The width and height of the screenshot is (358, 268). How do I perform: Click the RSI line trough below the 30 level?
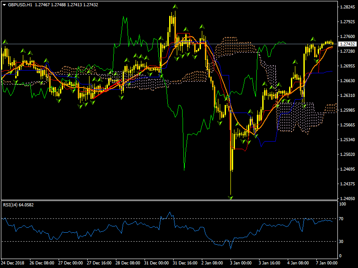[230, 248]
